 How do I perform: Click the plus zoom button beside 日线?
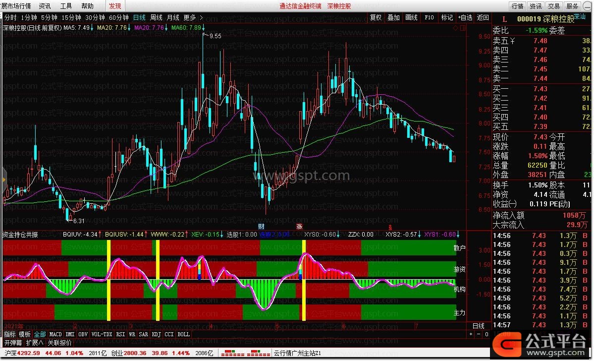click(x=471, y=334)
